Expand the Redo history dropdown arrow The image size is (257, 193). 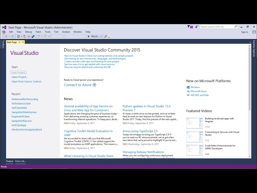point(49,37)
